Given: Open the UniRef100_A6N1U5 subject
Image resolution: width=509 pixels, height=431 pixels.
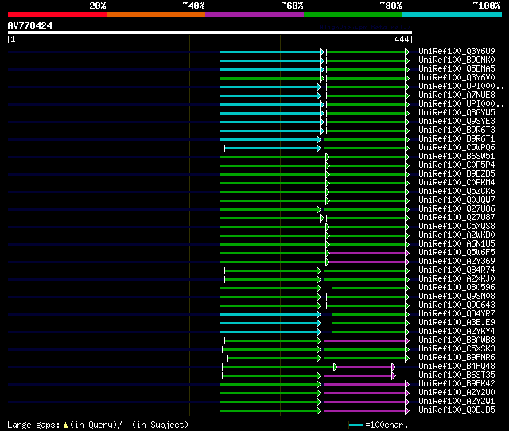Looking at the screenshot, I should (457, 244).
